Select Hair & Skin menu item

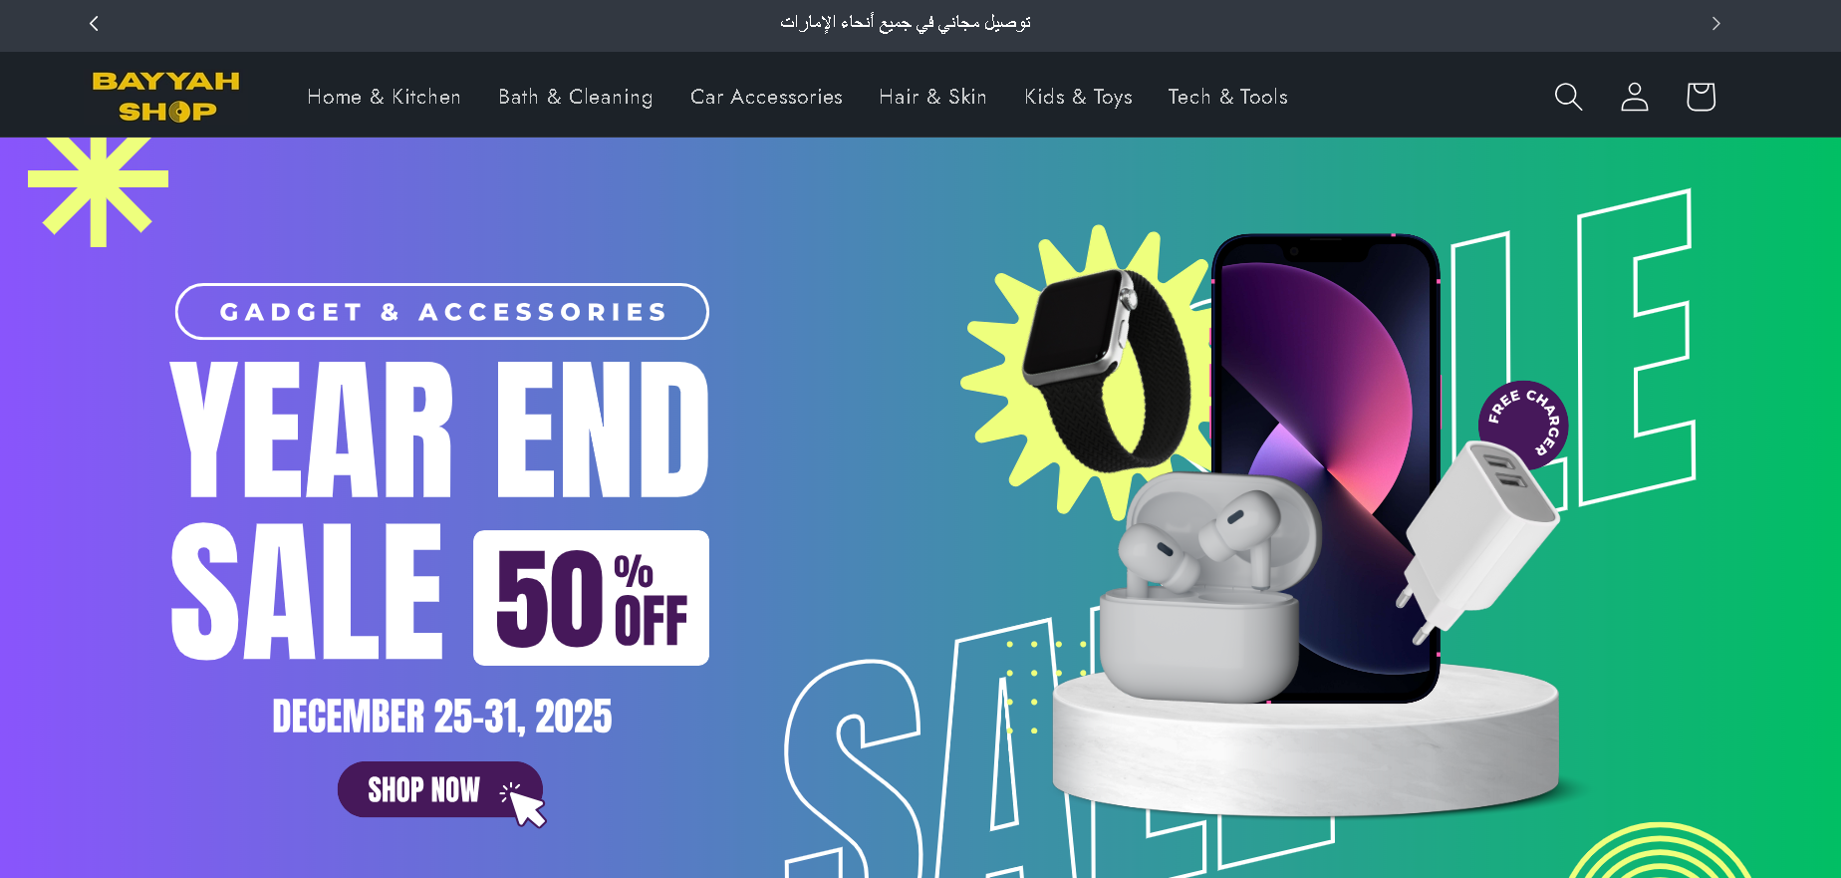tap(932, 97)
